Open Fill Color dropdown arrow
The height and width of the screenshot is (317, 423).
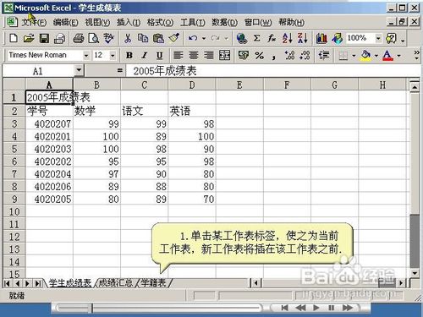click(376, 56)
